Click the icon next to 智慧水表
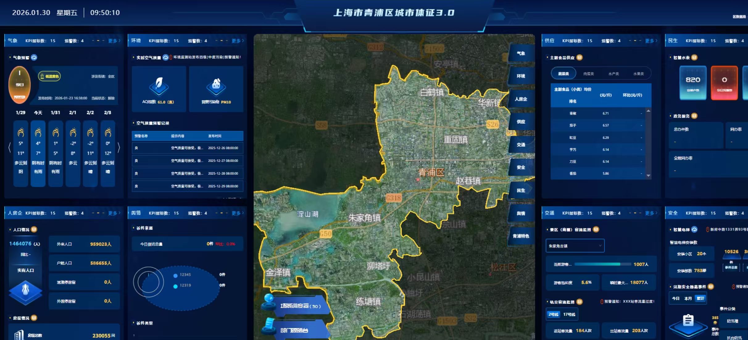The height and width of the screenshot is (340, 748). click(x=694, y=57)
